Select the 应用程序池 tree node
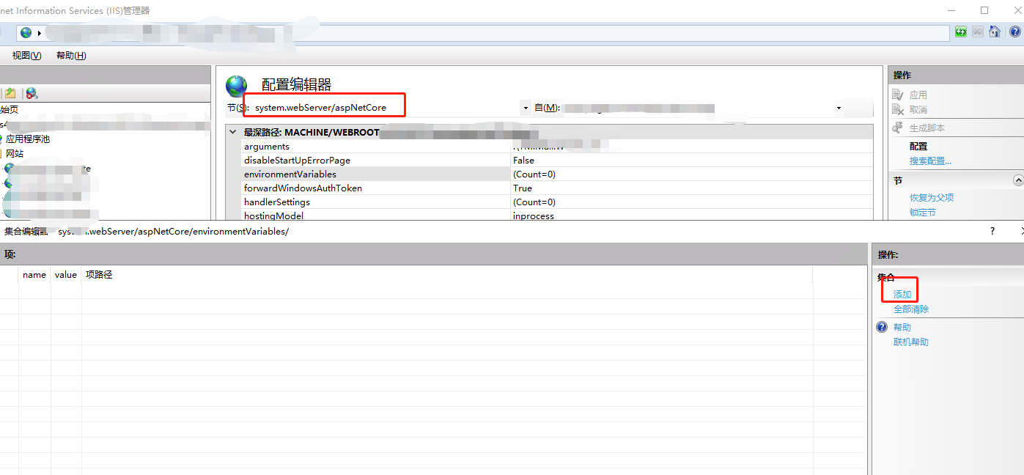 click(28, 139)
